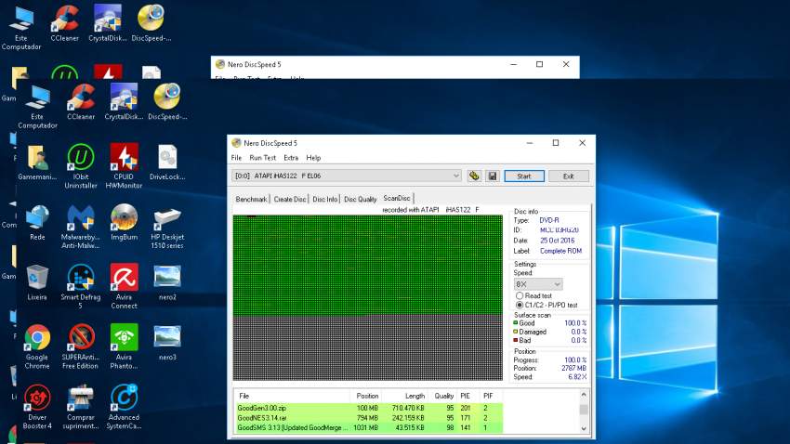
Task: Select the nero3 image file icon
Action: [x=167, y=343]
